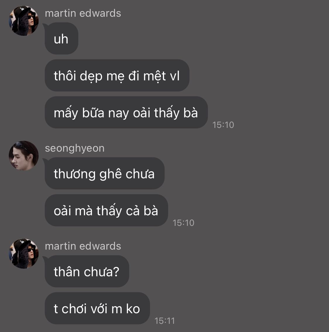Tap the question mark in 'thân chưa?'
Viewport: 329px width, 332px height.
(x=116, y=272)
